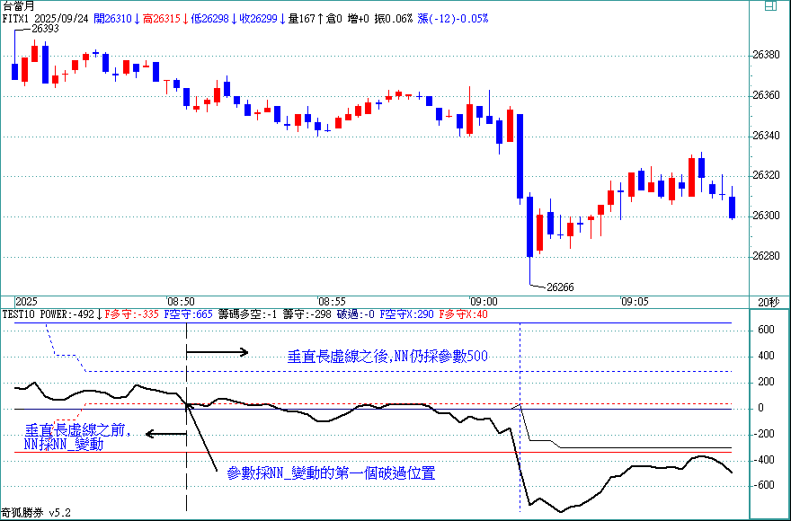This screenshot has width=791, height=521.
Task: Click the 奇狐勝券 v5.2 watermark
Action: pyautogui.click(x=36, y=513)
